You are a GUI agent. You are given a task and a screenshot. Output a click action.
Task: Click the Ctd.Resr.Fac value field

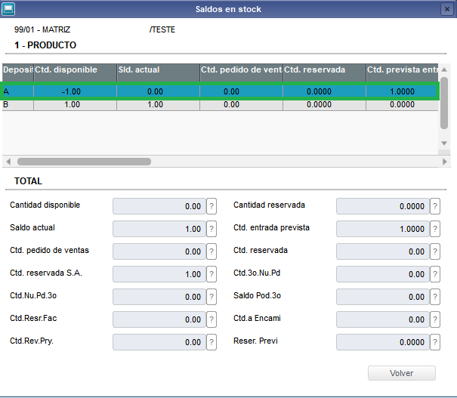[159, 319]
